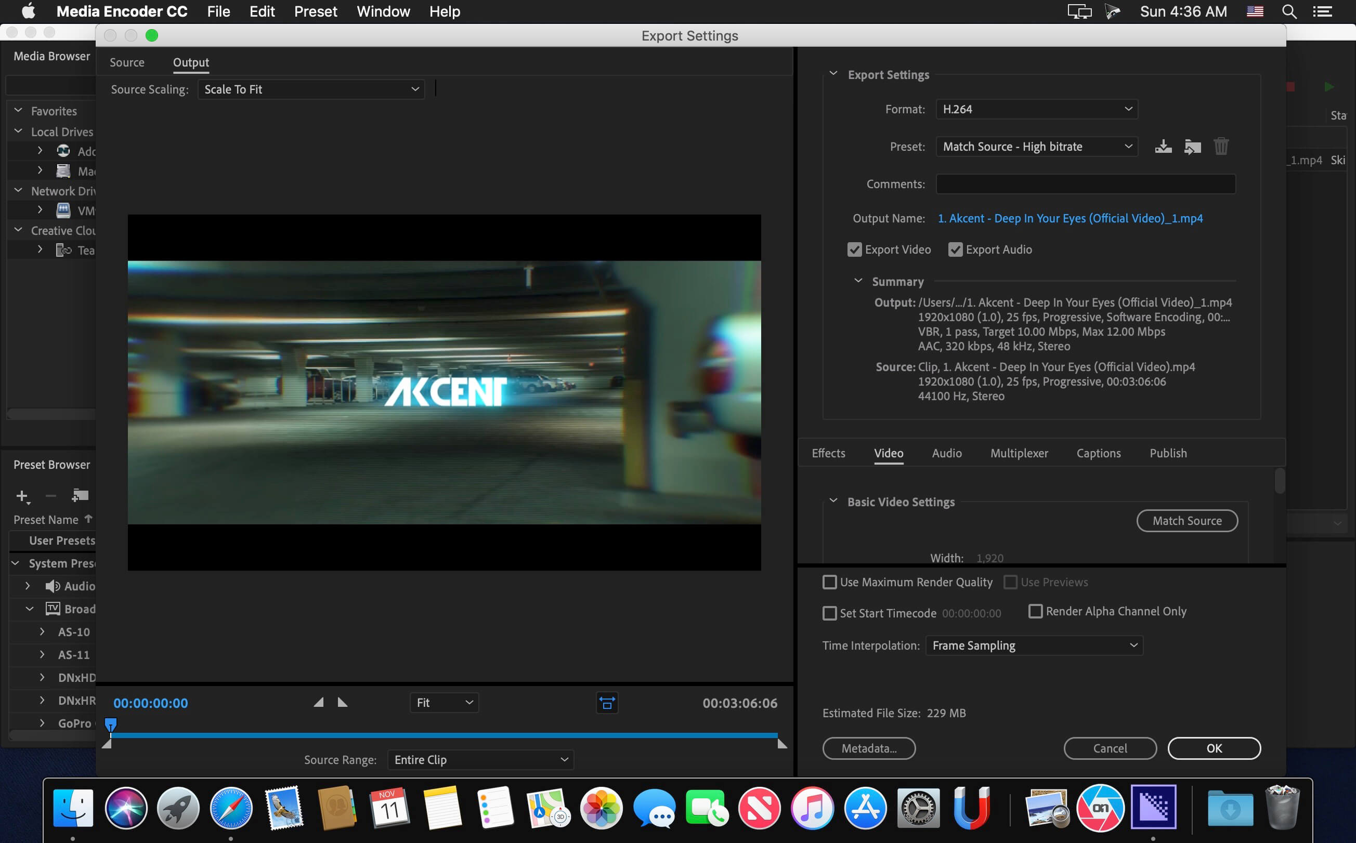This screenshot has height=843, width=1356.
Task: Click the Source tab in preview panel
Action: pos(126,61)
